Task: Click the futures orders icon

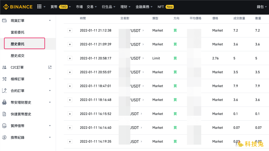Action: coord(4,91)
